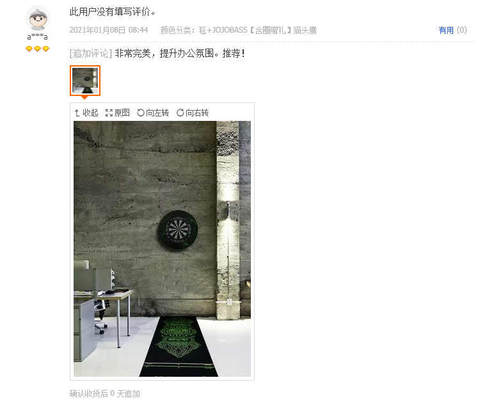Viewport: 480px width, 403px height.
Task: Mark the review as 有用
Action: (446, 30)
